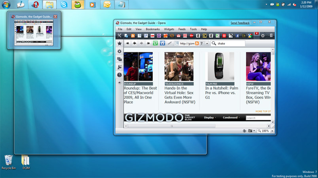This screenshot has width=318, height=178.
Task: Open the Chat panel in Opera sidebar
Action: [120, 59]
